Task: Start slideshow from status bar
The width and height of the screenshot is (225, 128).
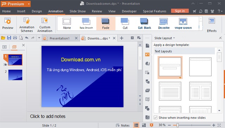Action: pyautogui.click(x=152, y=125)
